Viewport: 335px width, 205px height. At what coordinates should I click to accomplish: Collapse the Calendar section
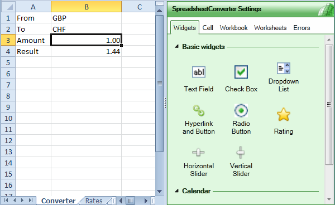[x=176, y=191]
